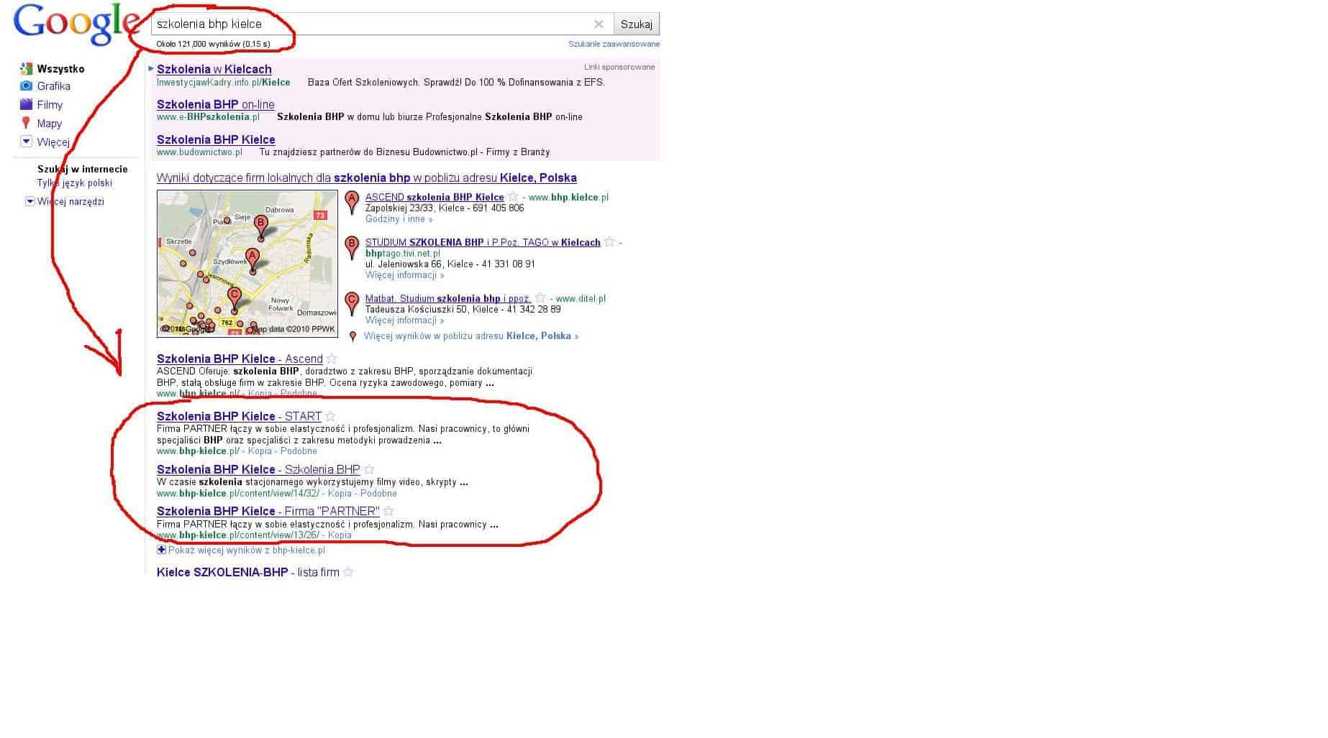The image size is (1328, 738).
Task: Switch to Mapy results
Action: pos(50,124)
